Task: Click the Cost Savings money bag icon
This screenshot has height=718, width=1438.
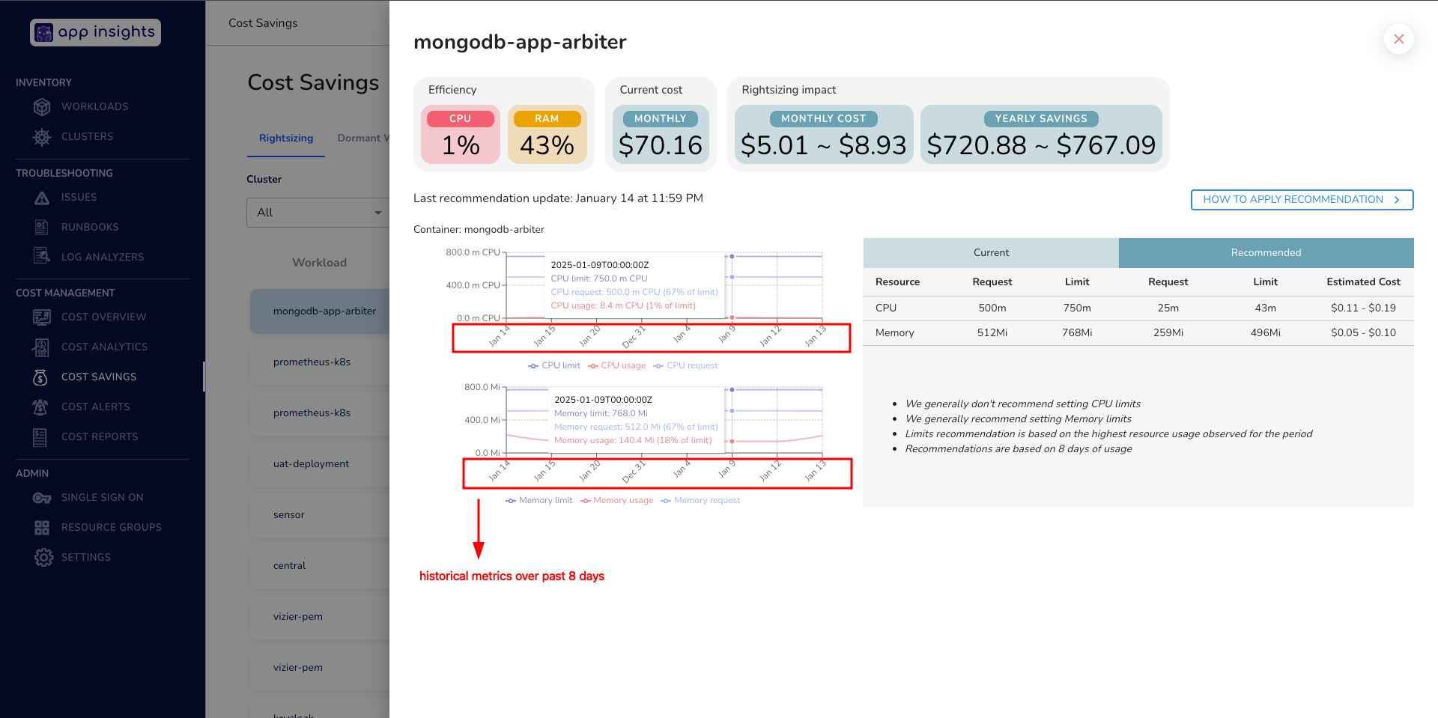Action: click(x=40, y=377)
